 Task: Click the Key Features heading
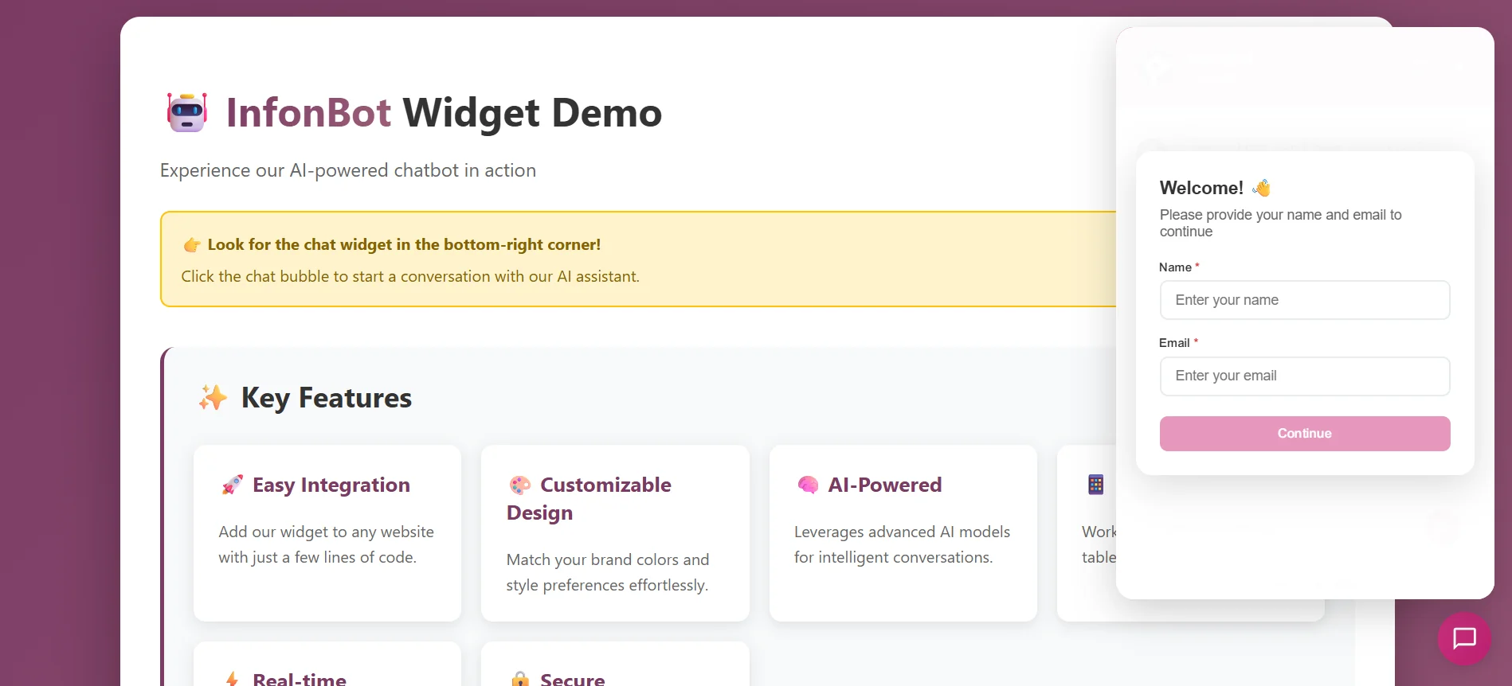(327, 397)
